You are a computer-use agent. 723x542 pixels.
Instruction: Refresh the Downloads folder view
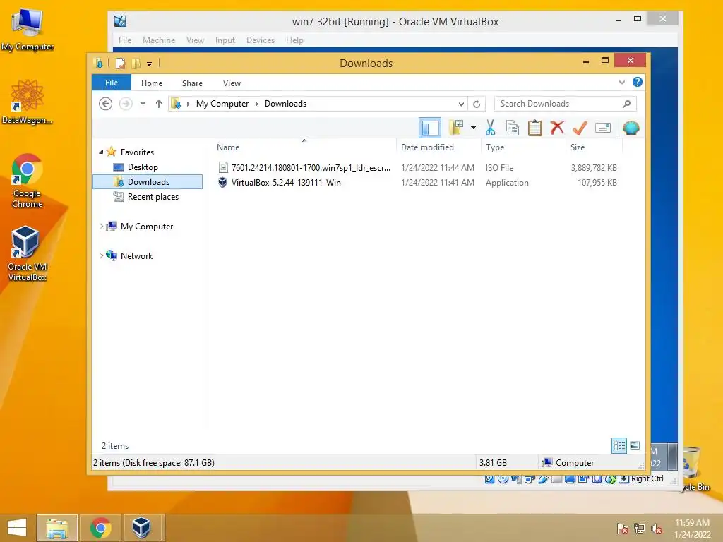(x=477, y=104)
